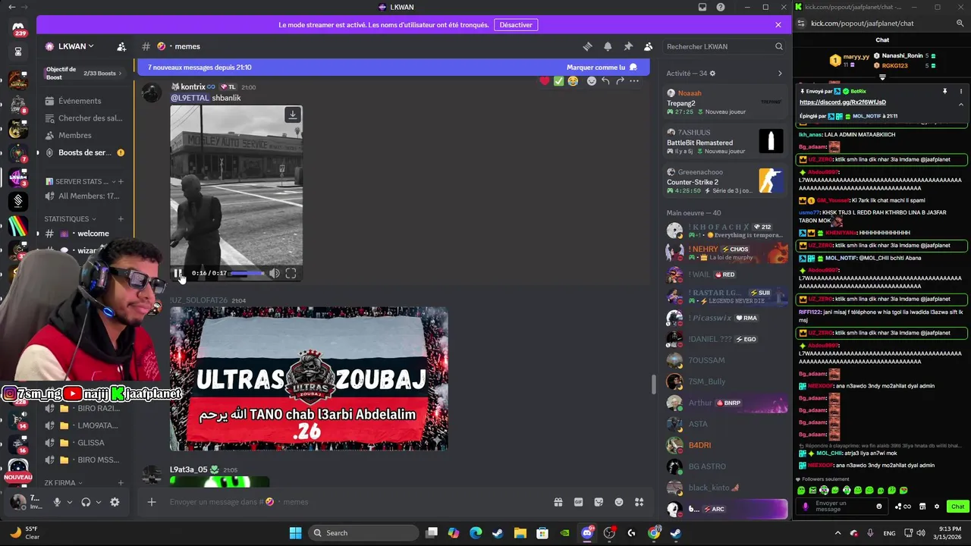
Task: Click attach file plus button
Action: tap(152, 502)
